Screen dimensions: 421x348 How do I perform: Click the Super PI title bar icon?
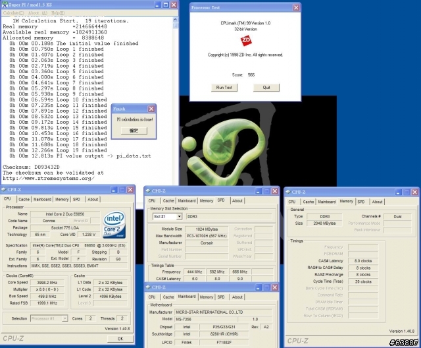(x=5, y=5)
